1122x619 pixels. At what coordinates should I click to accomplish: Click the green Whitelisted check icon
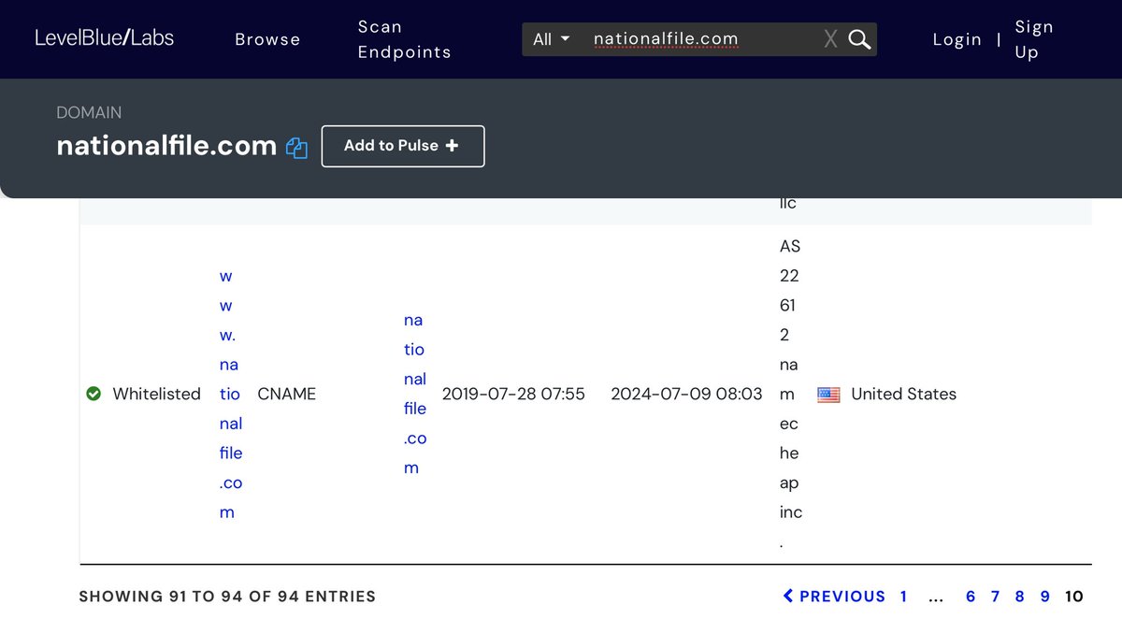[93, 394]
